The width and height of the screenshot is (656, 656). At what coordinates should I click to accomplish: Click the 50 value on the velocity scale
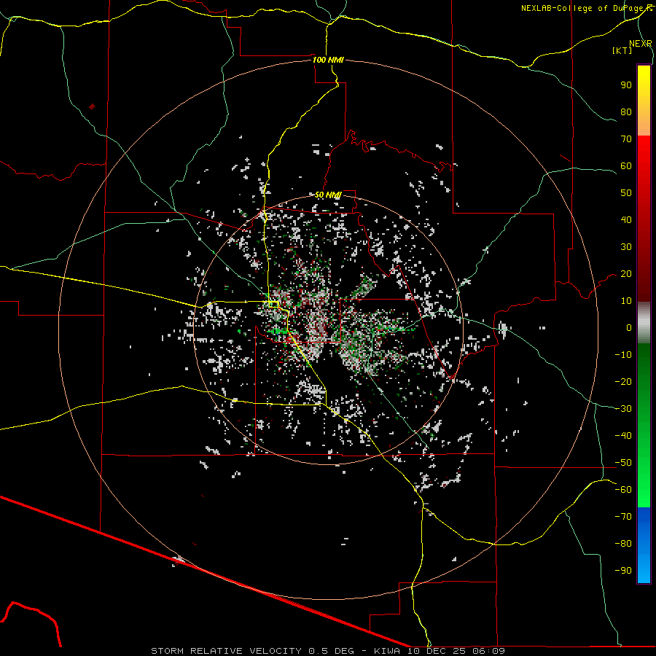pos(626,193)
